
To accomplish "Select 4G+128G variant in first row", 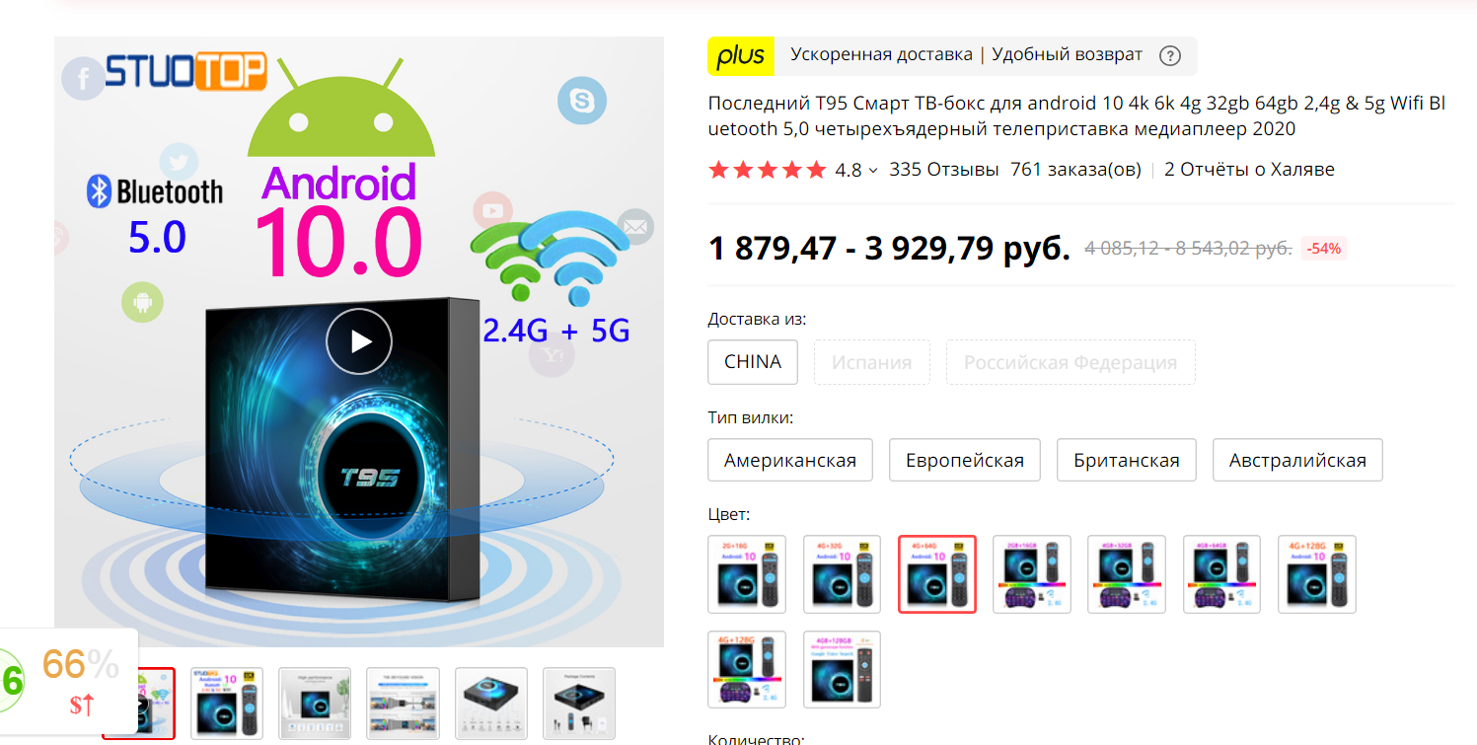I will [1316, 574].
